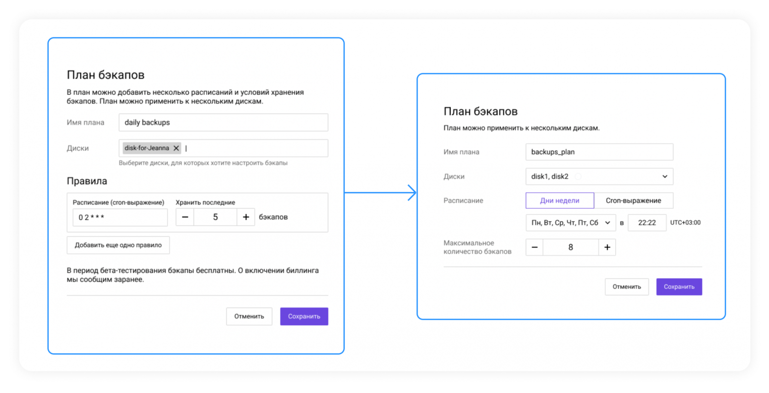Click plus on 'Максимальное количество бэкапов' stepper
769x393 pixels.
[x=607, y=247]
